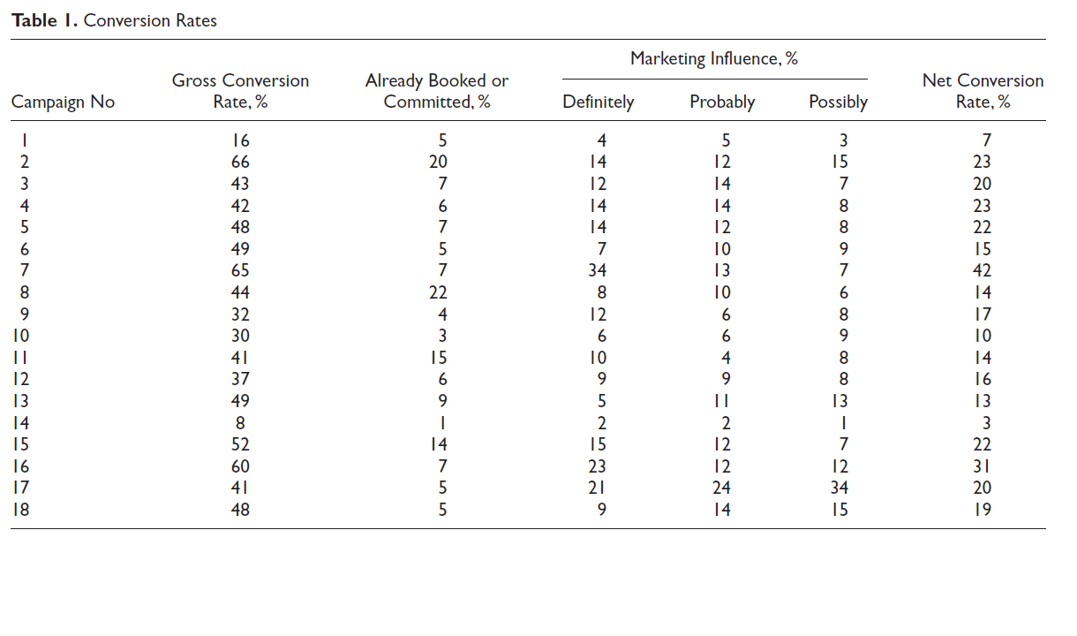The width and height of the screenshot is (1077, 636).
Task: Click the Probably sub-column header
Action: click(x=722, y=102)
